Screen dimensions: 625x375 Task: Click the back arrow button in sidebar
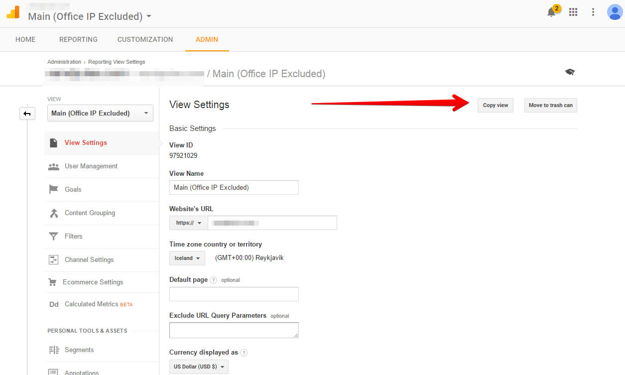[27, 114]
